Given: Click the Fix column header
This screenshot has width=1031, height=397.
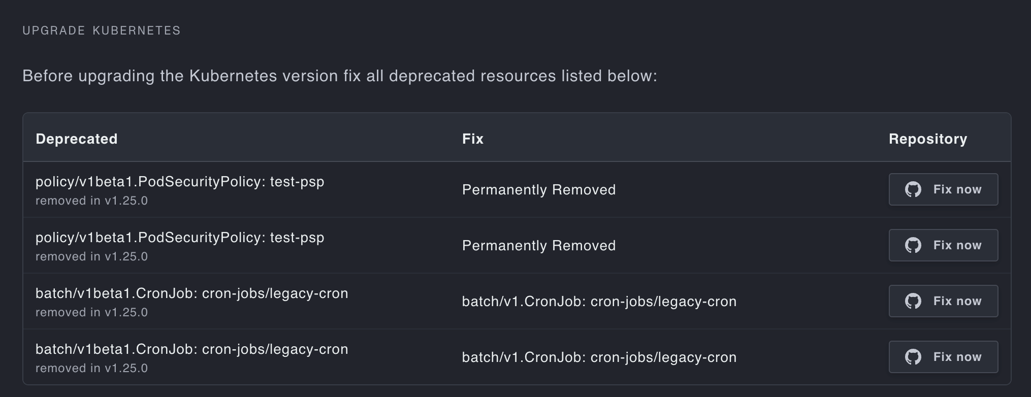Looking at the screenshot, I should [x=472, y=139].
